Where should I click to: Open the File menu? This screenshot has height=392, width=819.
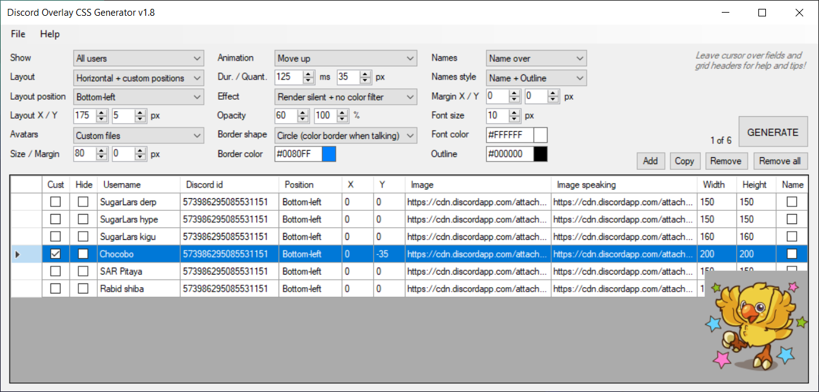coord(18,34)
